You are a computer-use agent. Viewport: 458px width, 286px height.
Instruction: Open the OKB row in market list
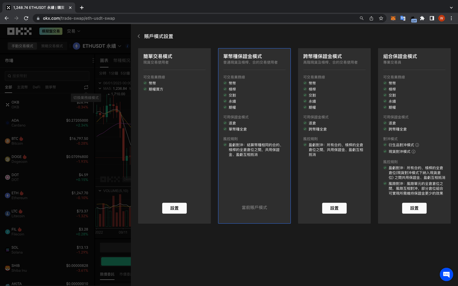coord(47,104)
